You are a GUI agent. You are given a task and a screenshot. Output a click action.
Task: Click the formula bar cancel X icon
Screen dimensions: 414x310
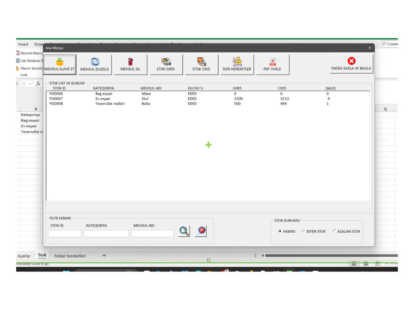(24, 83)
